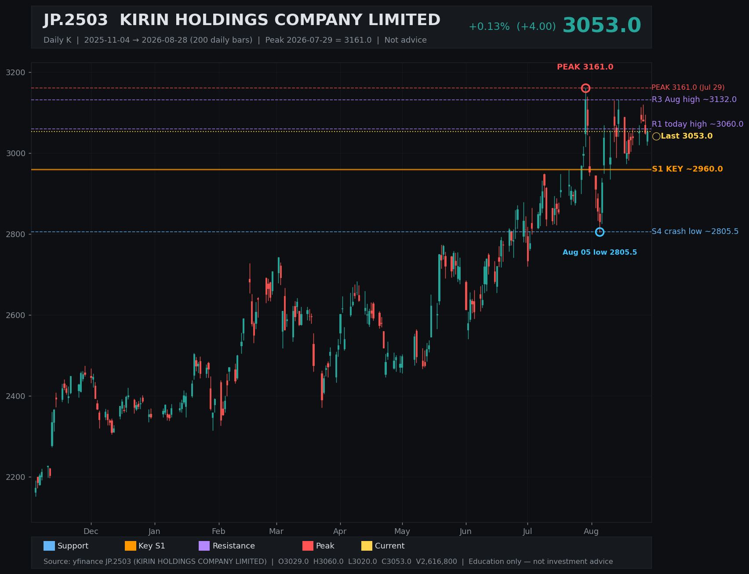Click the Jan x-axis label
Viewport: 749px width, 574px height.
(x=154, y=531)
